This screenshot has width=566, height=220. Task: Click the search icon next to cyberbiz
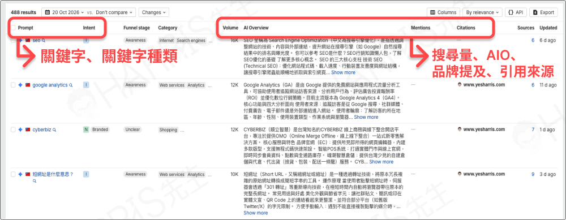point(54,130)
